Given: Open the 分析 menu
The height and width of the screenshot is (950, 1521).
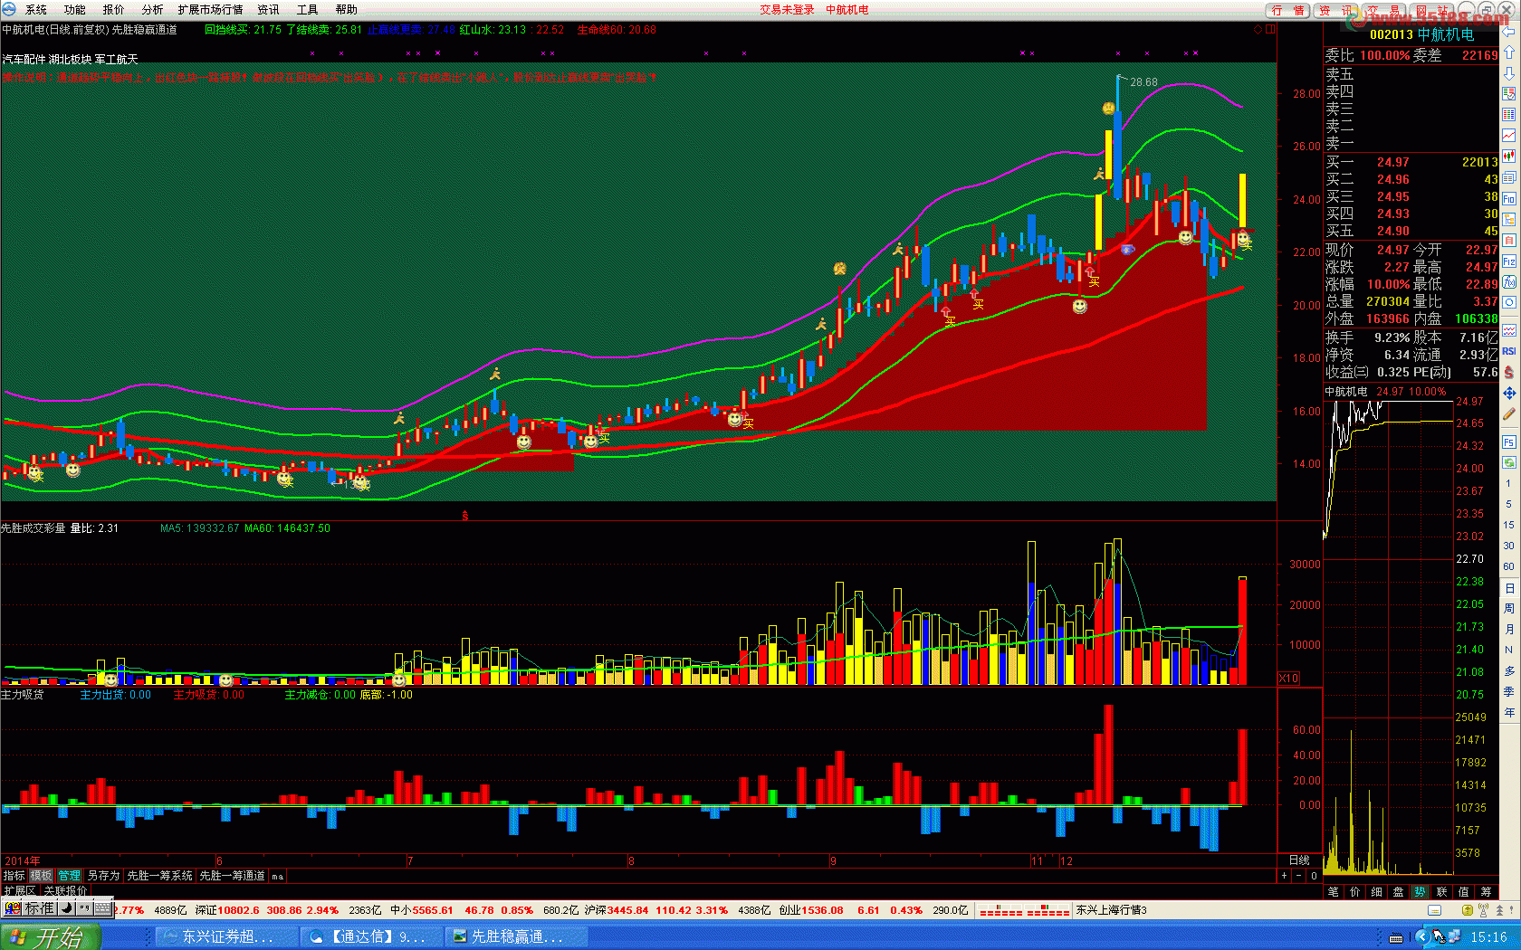Looking at the screenshot, I should [153, 10].
